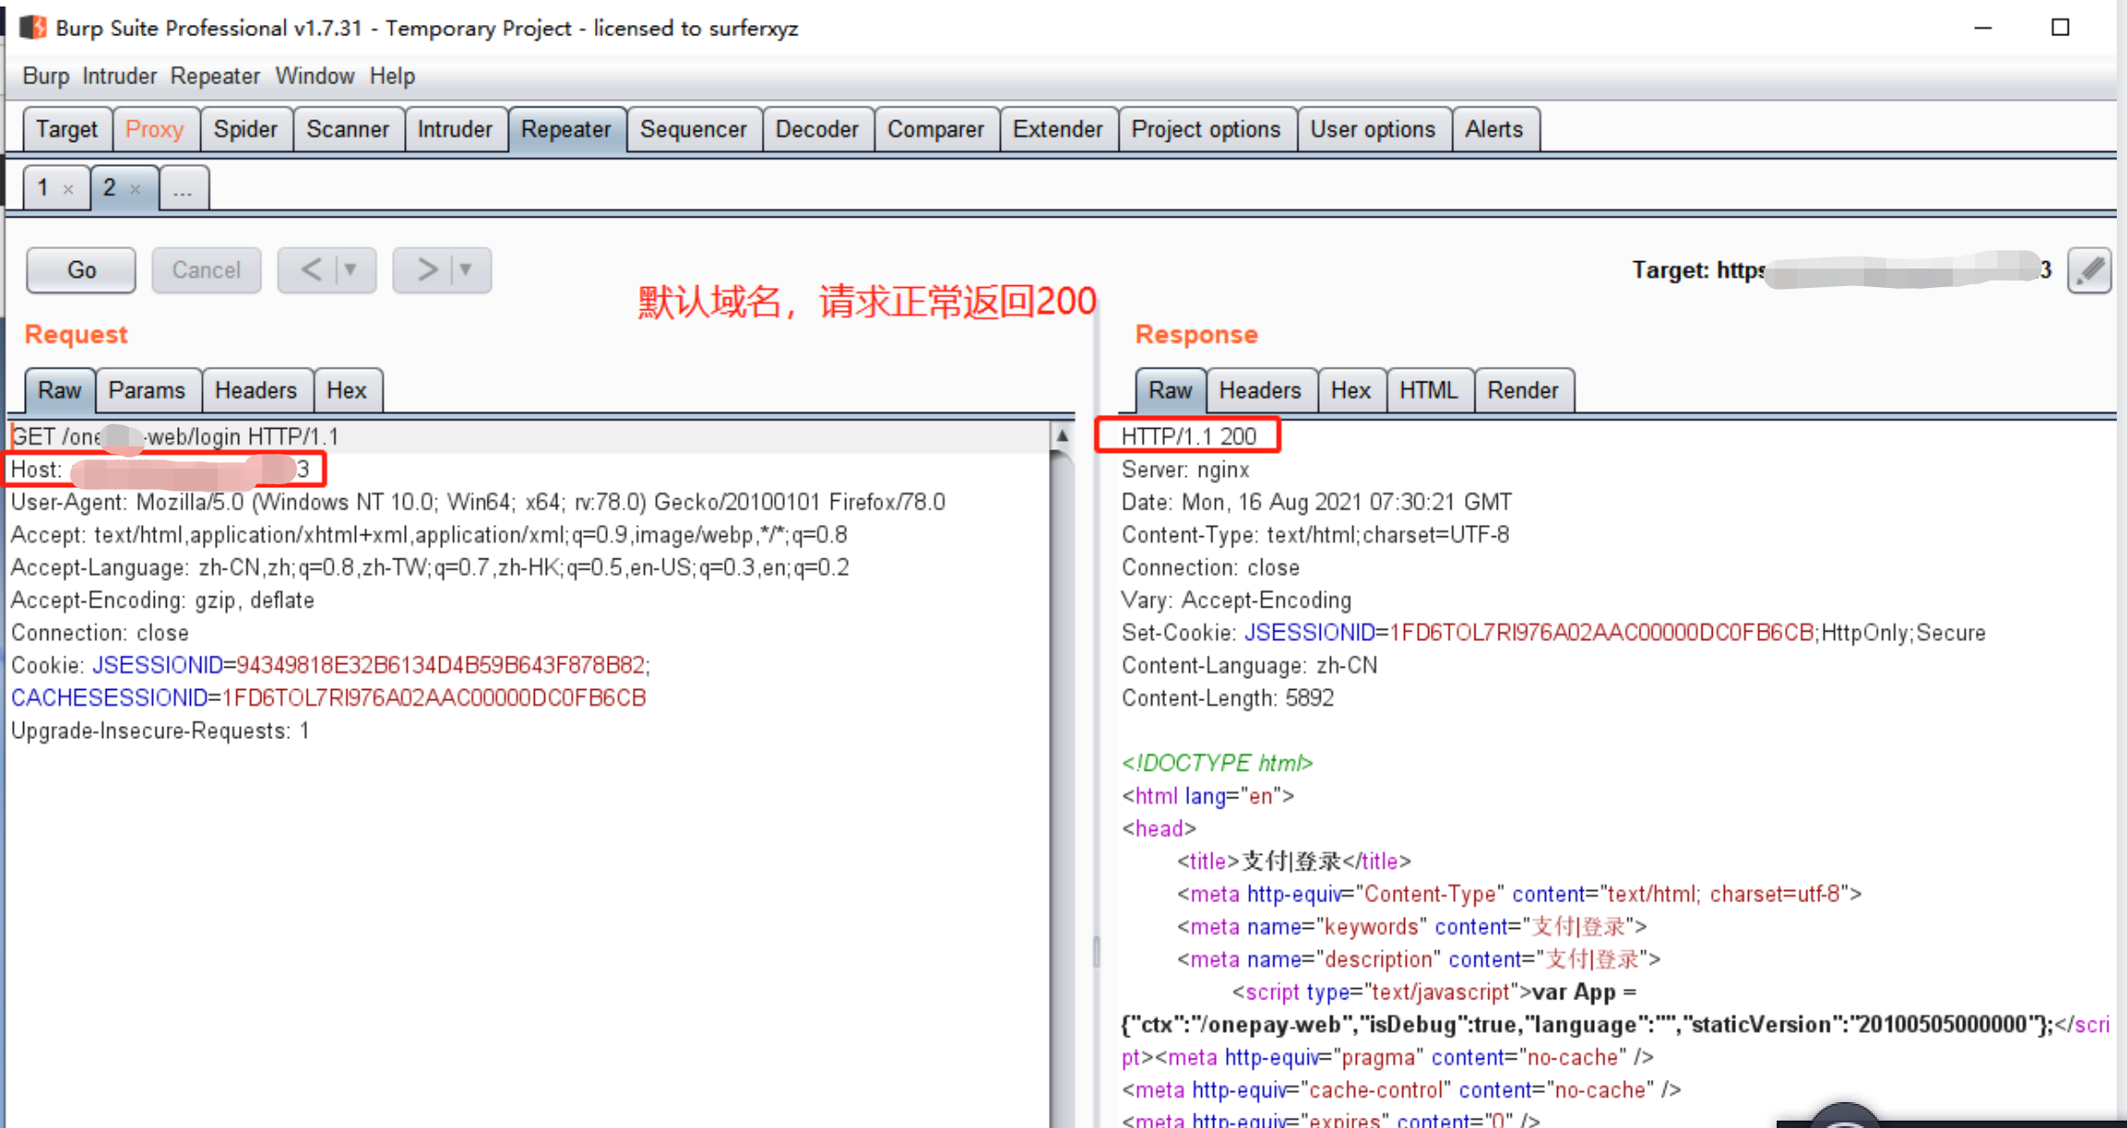Select the Render tab in Response
Viewport: 2127px width, 1128px height.
click(1522, 391)
